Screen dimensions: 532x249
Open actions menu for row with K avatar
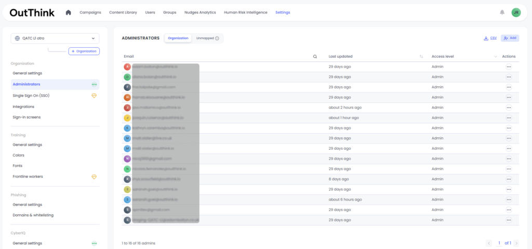(x=509, y=128)
